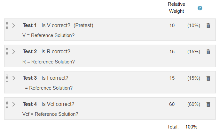Click 'R = Reference Solution?' description

point(49,62)
